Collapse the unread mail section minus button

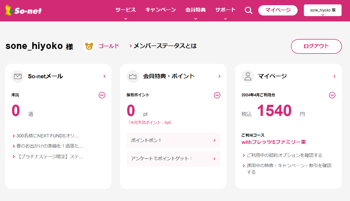[102, 95]
